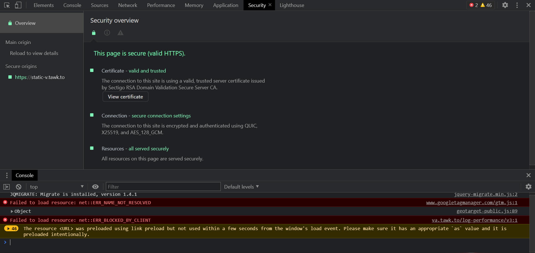This screenshot has width=535, height=253.
Task: Open the Default levels dropdown
Action: [241, 187]
